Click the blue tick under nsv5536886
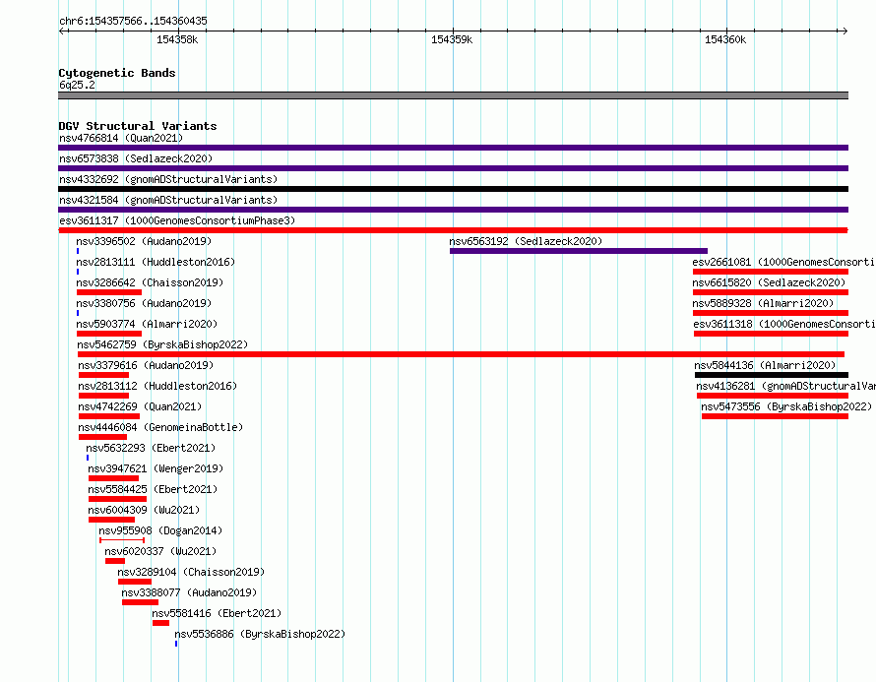Image resolution: width=876 pixels, height=682 pixels. 176,644
